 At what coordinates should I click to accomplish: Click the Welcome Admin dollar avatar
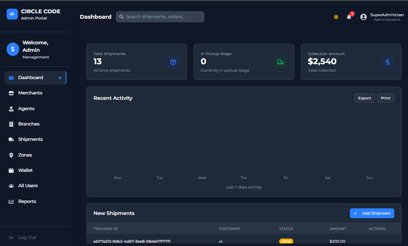tap(13, 49)
